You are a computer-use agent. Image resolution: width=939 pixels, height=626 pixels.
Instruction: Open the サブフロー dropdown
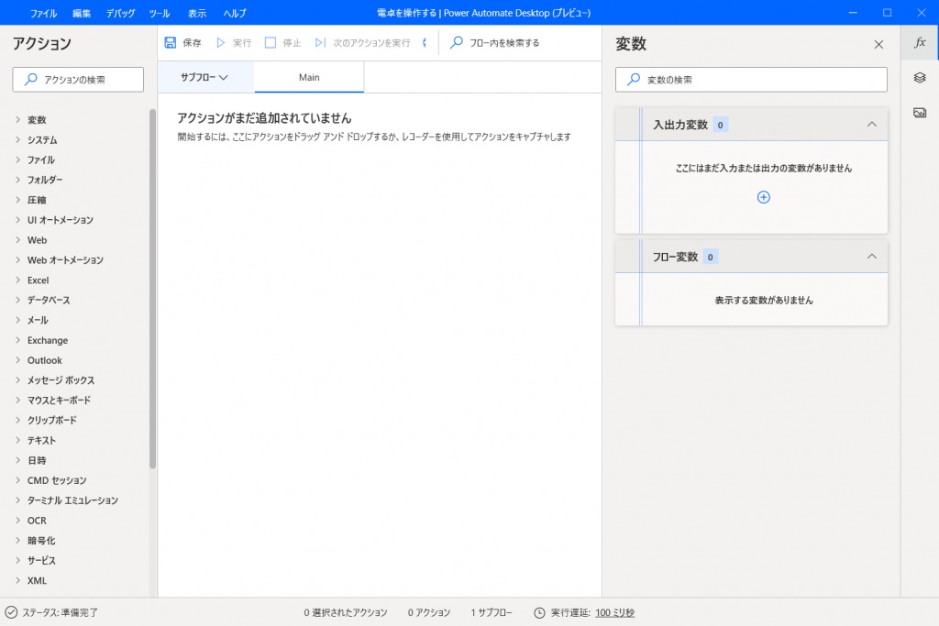tap(204, 77)
